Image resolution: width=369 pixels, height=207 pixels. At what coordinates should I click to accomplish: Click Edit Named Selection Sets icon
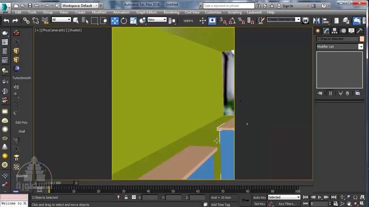pyautogui.click(x=261, y=21)
